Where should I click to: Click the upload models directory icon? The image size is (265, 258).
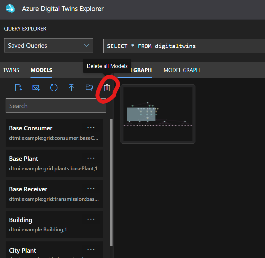click(x=89, y=88)
